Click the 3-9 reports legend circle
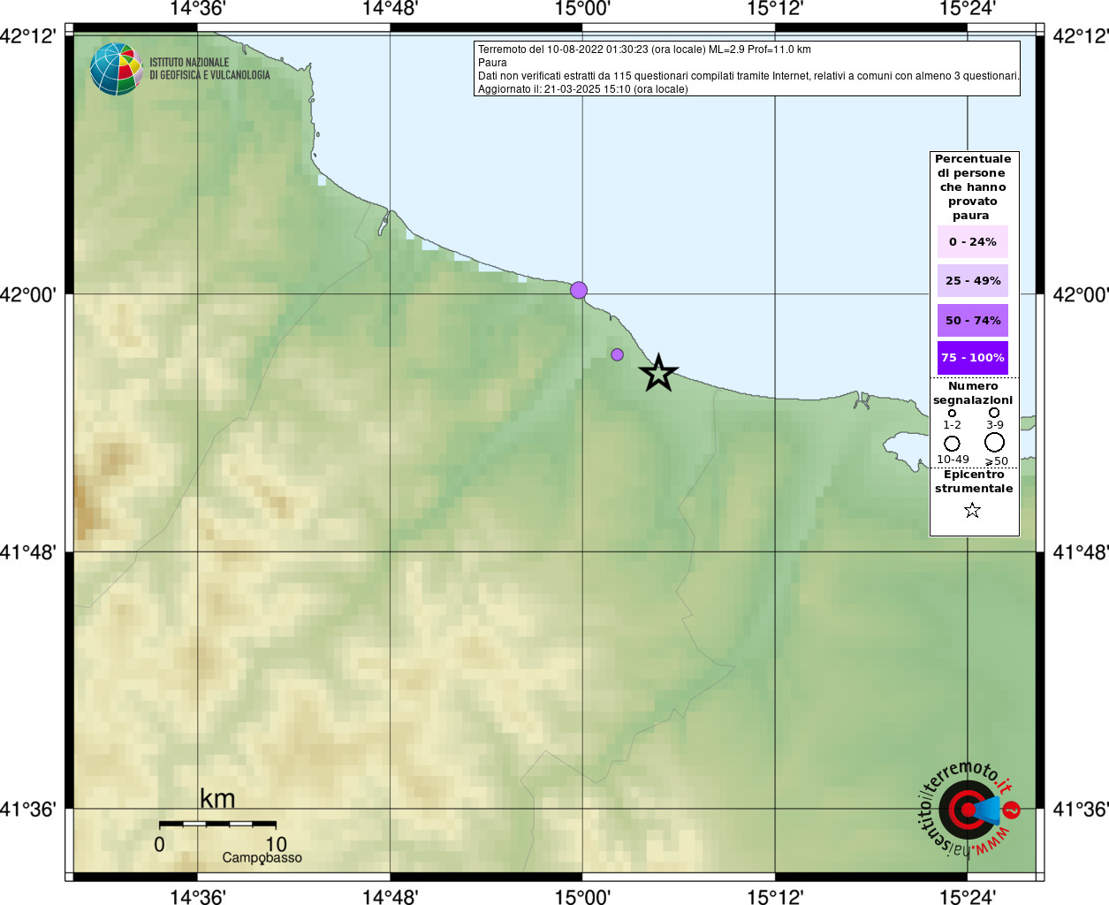The height and width of the screenshot is (905, 1109). [x=994, y=412]
